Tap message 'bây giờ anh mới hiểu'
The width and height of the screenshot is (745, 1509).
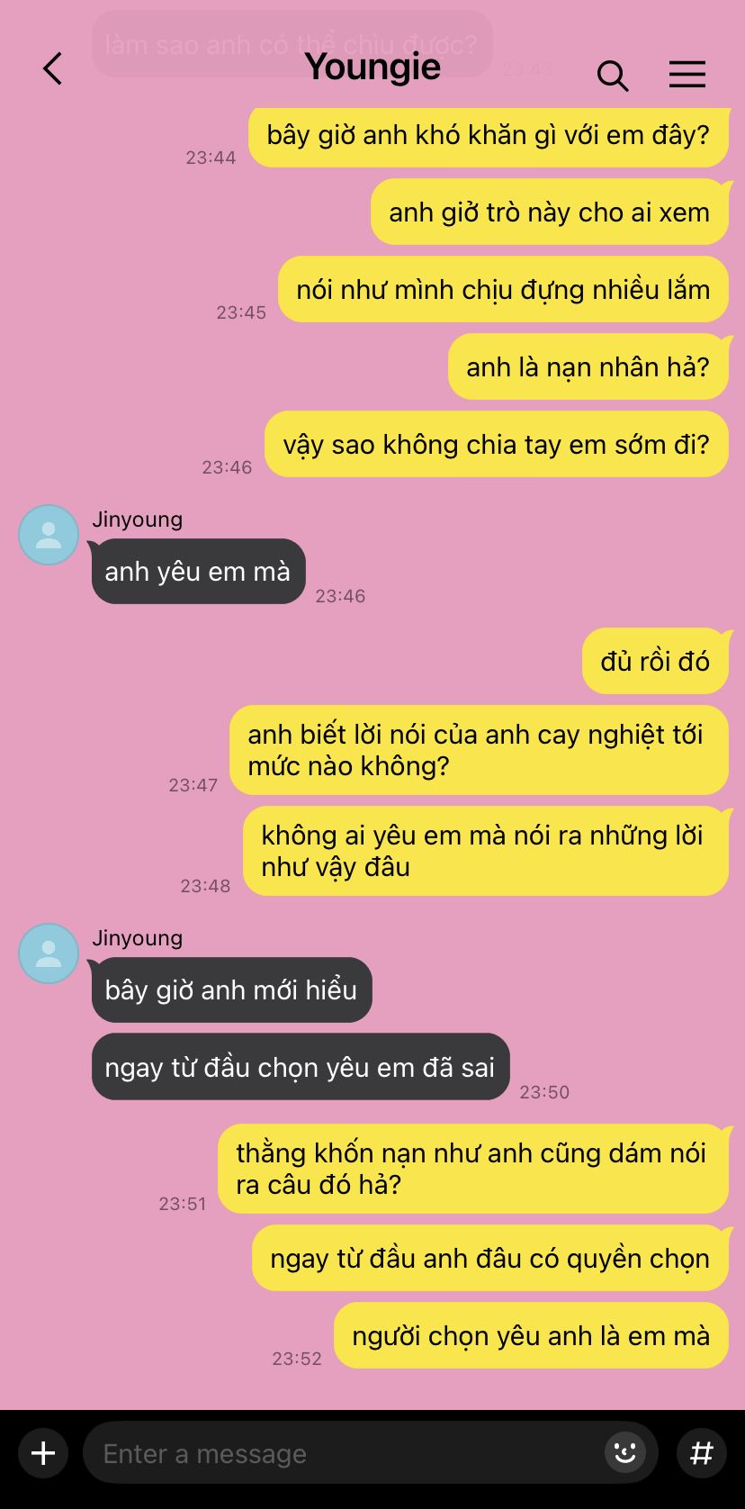point(231,989)
